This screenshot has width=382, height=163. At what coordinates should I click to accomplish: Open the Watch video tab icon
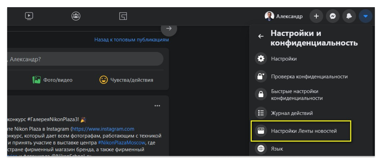[29, 16]
